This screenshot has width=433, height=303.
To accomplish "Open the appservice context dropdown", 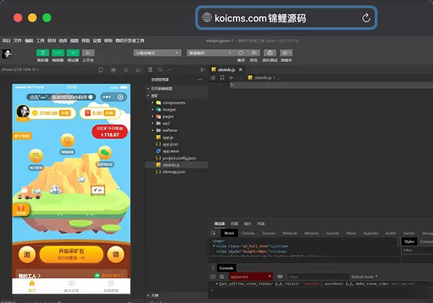I will 250,276.
